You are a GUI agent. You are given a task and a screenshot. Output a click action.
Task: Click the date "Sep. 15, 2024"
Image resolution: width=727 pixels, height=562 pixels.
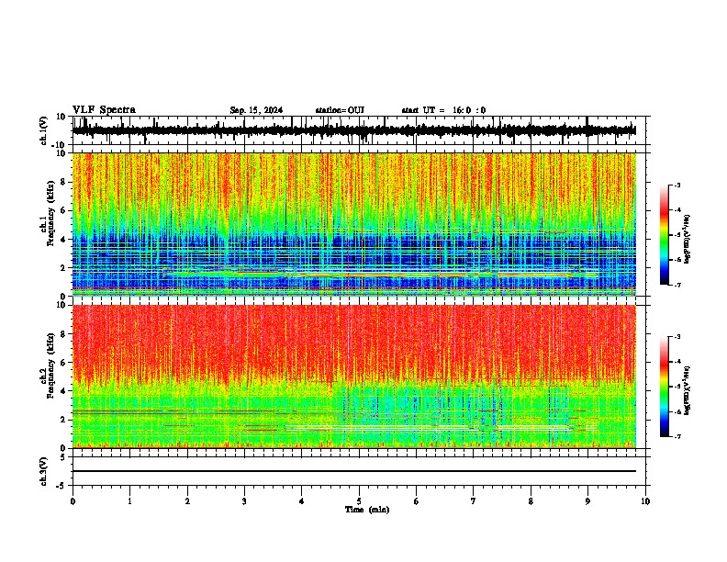[x=256, y=110]
